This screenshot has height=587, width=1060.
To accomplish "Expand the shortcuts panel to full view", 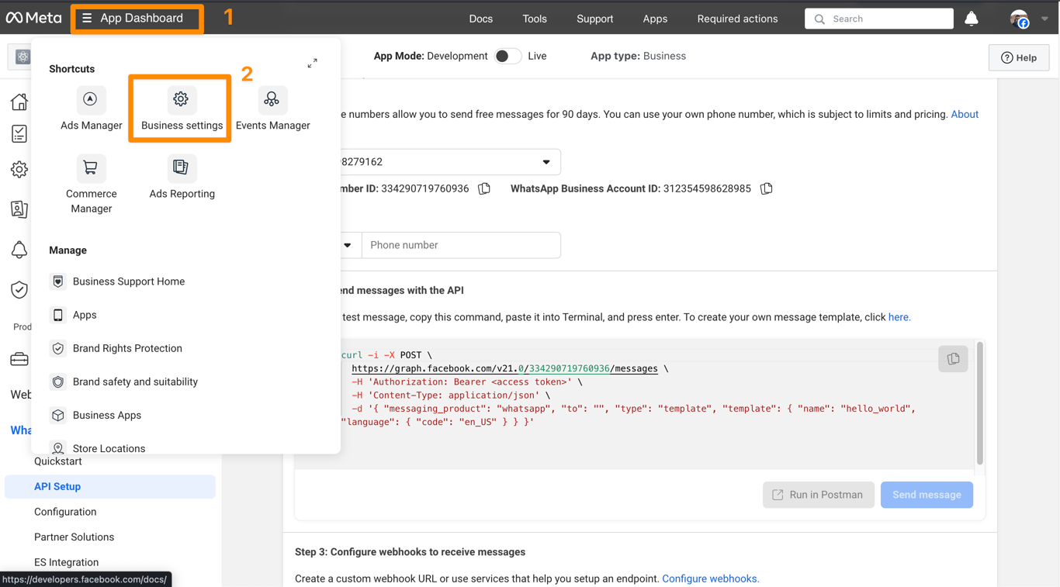I will point(312,63).
